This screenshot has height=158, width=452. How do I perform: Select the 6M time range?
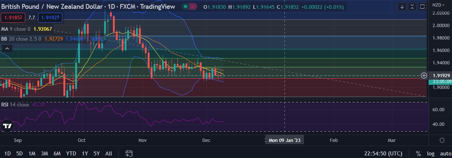coord(57,153)
